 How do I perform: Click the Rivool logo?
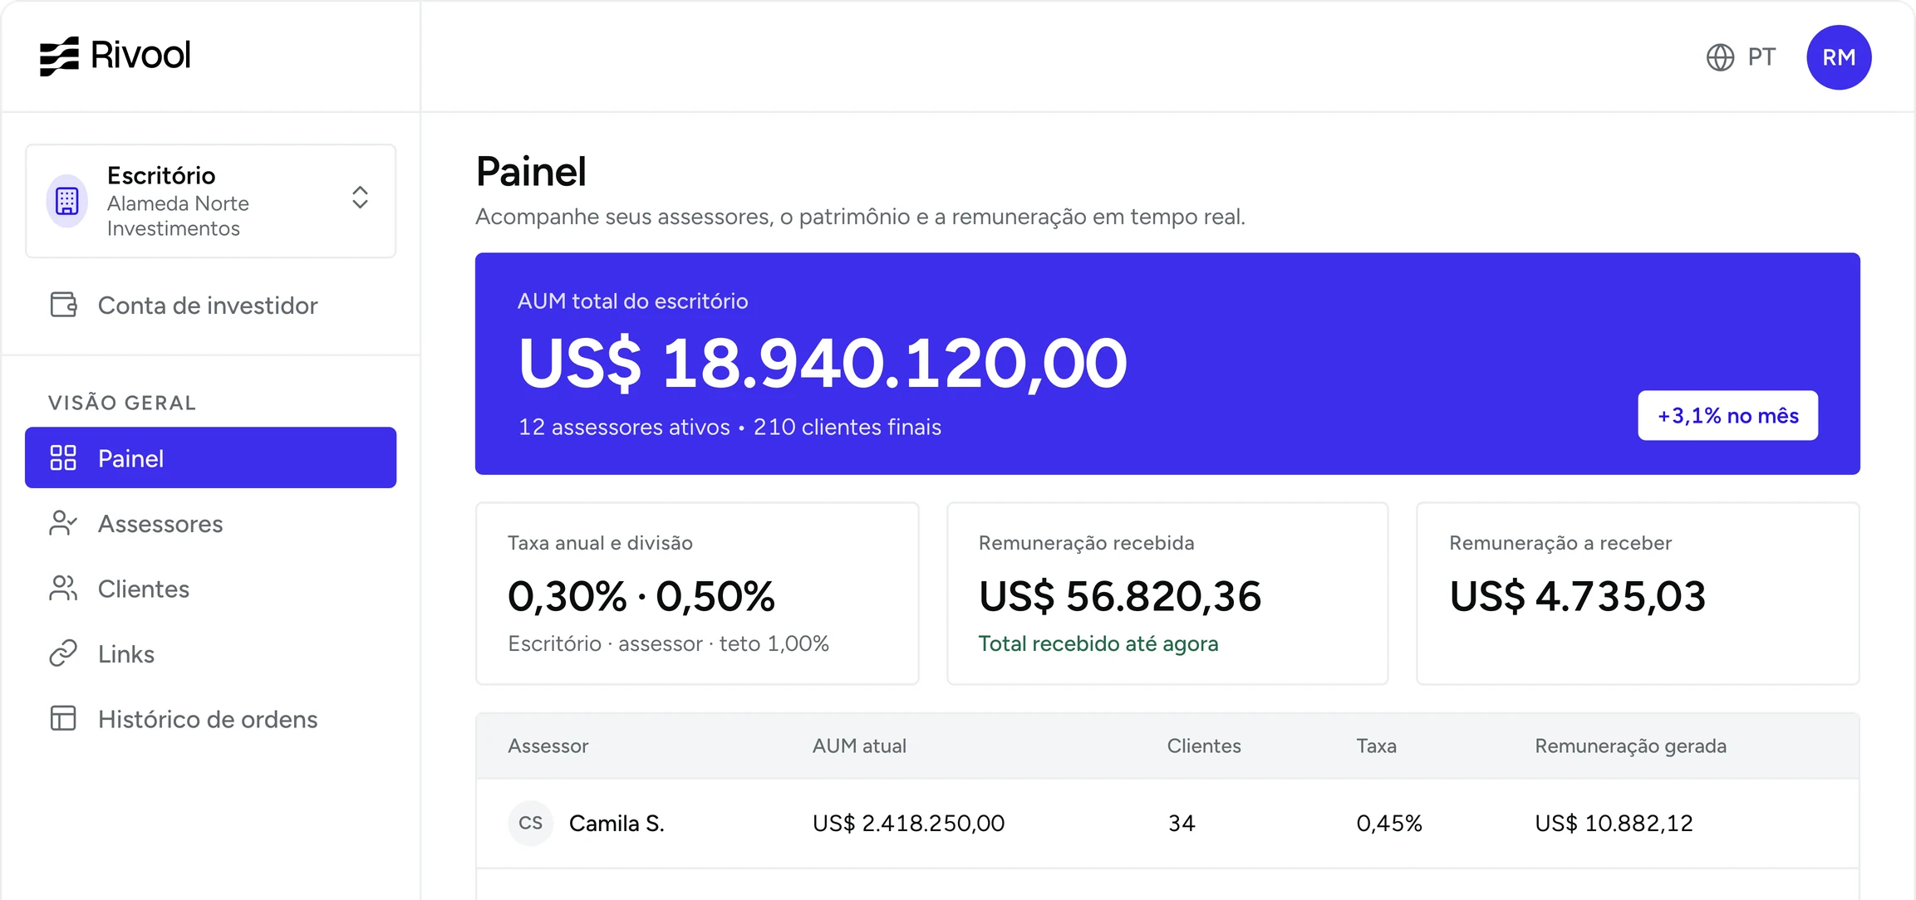point(115,56)
